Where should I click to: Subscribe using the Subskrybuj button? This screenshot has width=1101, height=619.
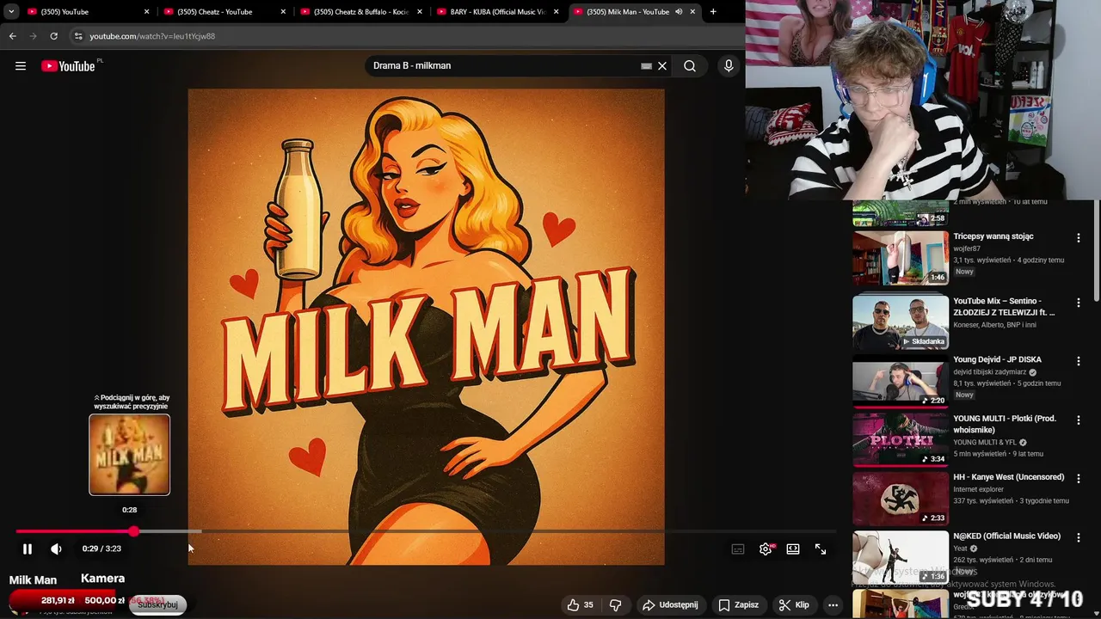tap(157, 604)
